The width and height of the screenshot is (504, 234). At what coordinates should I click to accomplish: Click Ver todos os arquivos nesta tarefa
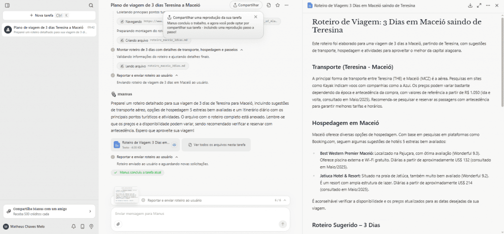click(216, 145)
